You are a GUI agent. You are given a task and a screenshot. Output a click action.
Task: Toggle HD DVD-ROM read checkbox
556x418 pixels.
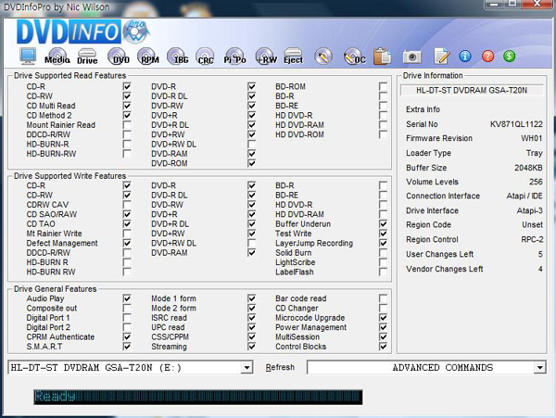click(x=383, y=134)
